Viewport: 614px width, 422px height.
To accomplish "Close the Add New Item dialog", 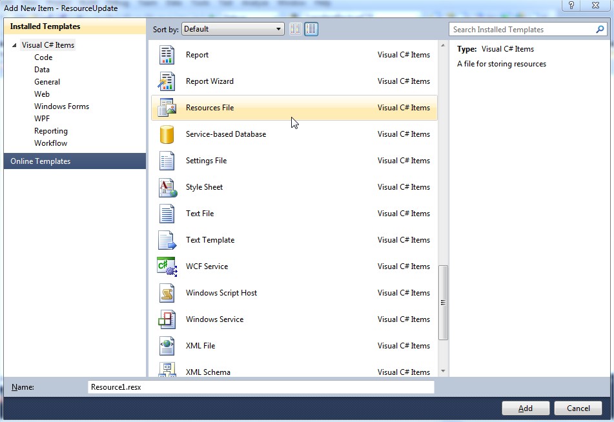I will click(x=595, y=5).
